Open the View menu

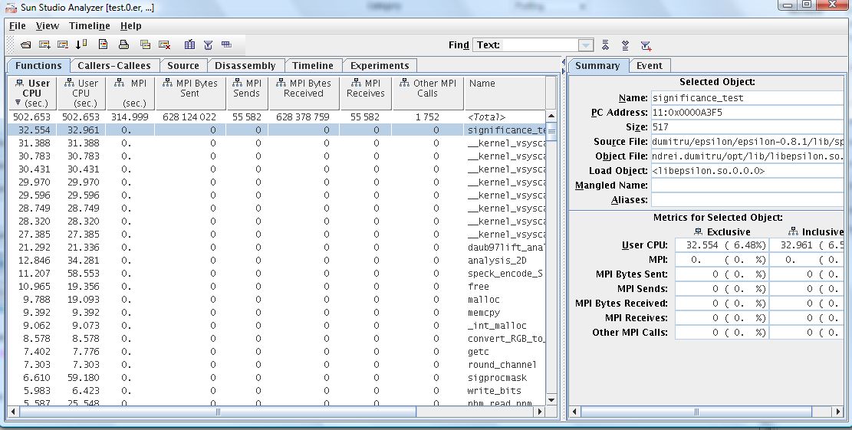click(48, 26)
